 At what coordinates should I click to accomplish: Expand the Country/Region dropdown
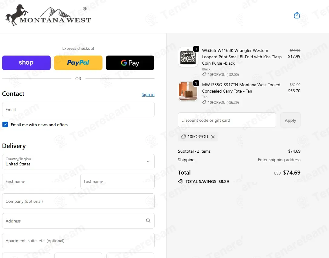point(78,161)
